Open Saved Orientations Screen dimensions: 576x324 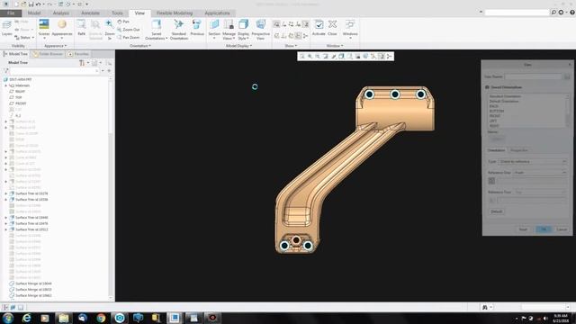(x=156, y=30)
